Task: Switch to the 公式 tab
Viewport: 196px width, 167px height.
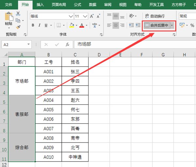Action: (x=77, y=5)
